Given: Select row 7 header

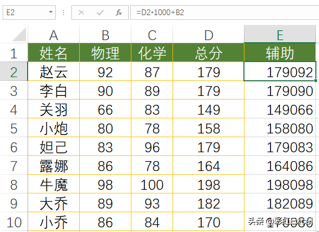Looking at the screenshot, I should (x=14, y=165).
